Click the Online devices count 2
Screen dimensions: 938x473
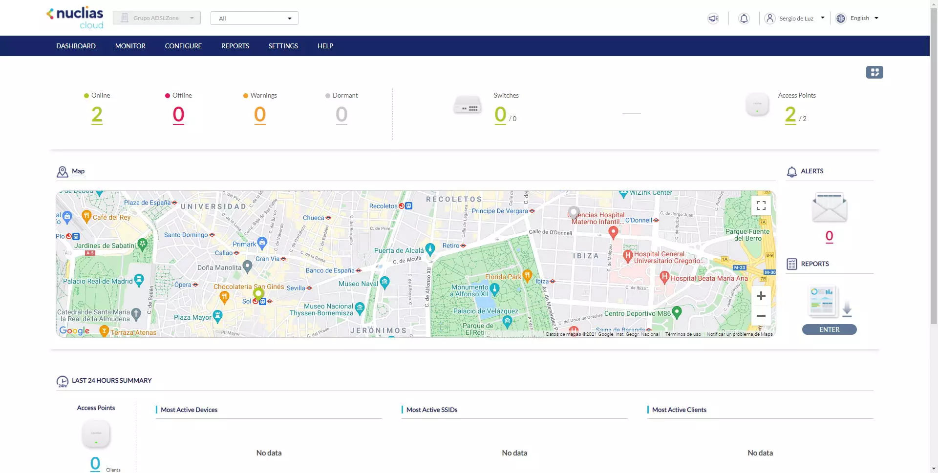point(97,115)
